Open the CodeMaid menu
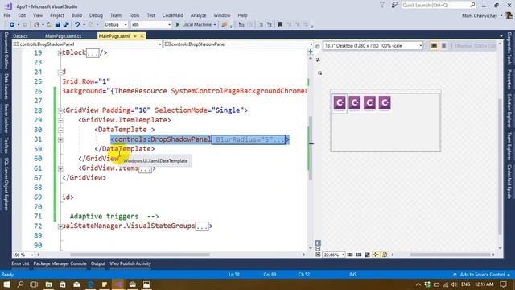This screenshot has height=290, width=515. (172, 15)
